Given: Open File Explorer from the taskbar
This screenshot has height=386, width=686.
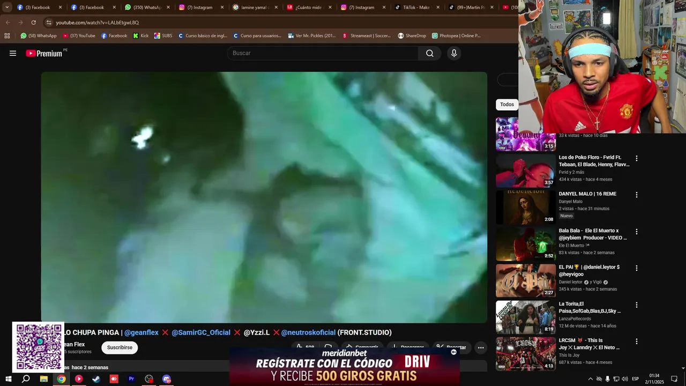Looking at the screenshot, I should pyautogui.click(x=44, y=379).
